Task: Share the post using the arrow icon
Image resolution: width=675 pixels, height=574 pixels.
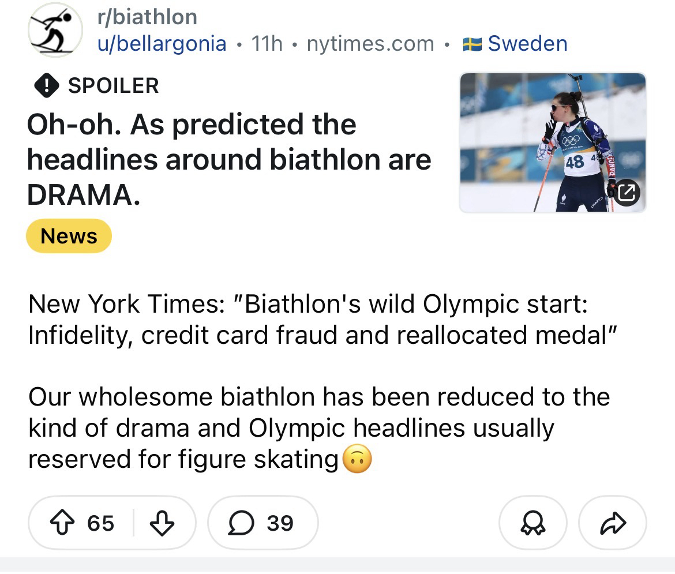Action: tap(612, 523)
